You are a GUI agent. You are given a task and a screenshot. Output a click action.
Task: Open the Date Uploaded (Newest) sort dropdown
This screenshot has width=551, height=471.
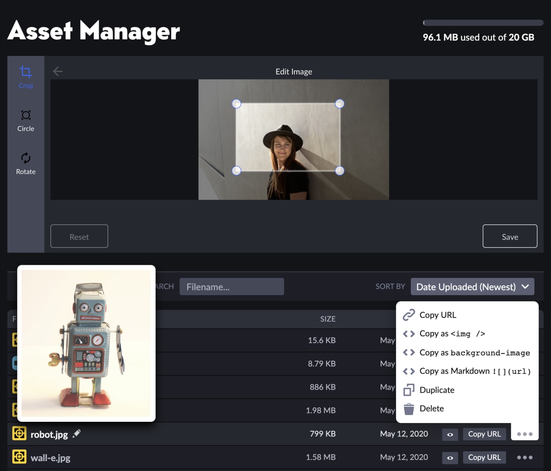472,286
